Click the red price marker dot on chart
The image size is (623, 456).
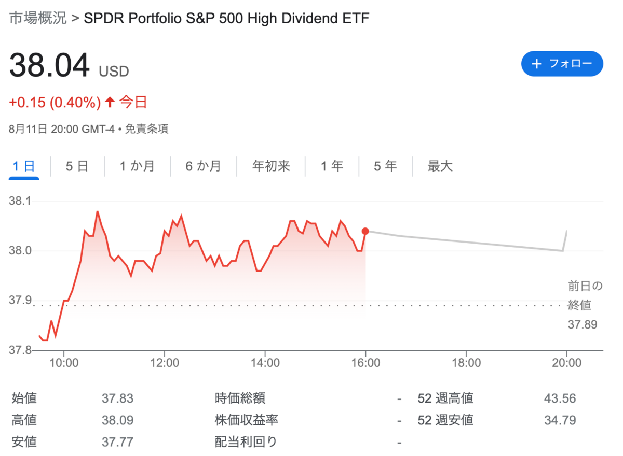point(366,232)
